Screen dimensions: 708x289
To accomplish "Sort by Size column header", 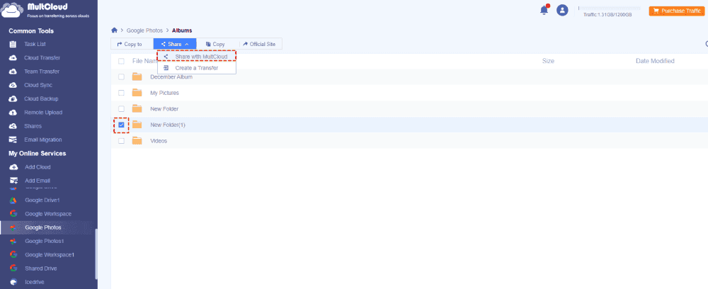I will pyautogui.click(x=548, y=61).
